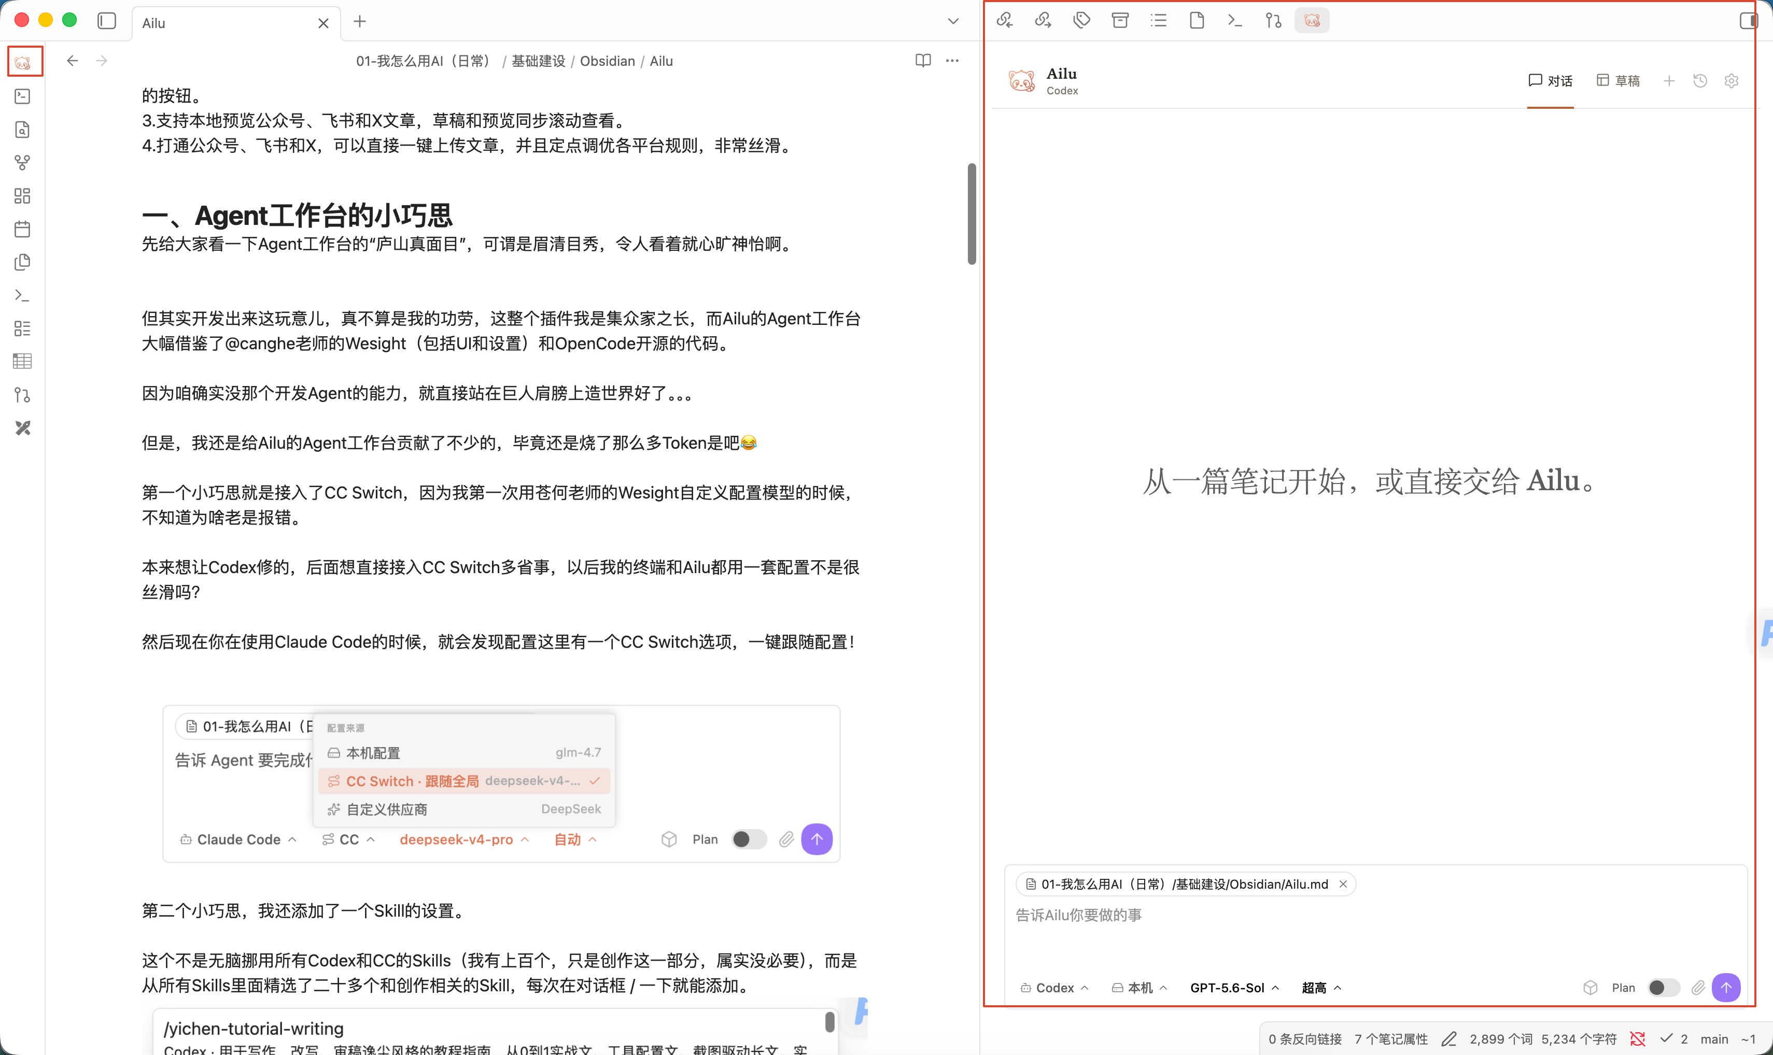
Task: Attach a file with the Ailu paperclip icon
Action: pyautogui.click(x=1698, y=988)
